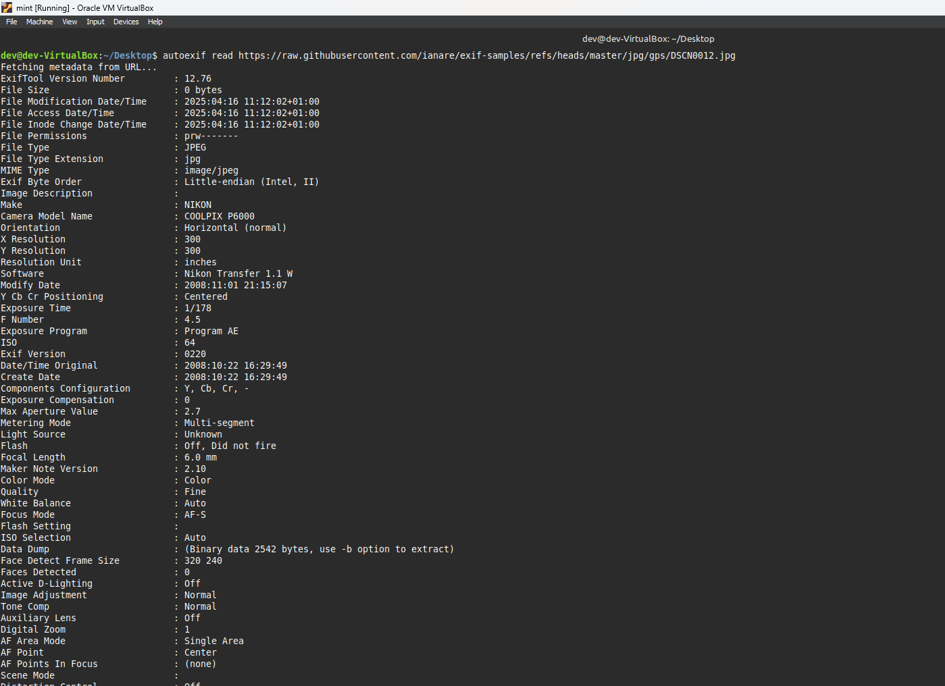Open the Devices menu
Viewport: 945px width, 686px height.
tap(126, 22)
